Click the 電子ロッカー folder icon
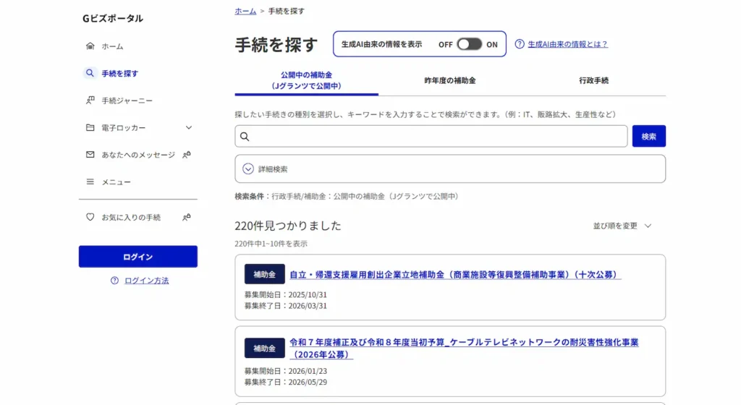Image resolution: width=741 pixels, height=405 pixels. click(x=90, y=128)
